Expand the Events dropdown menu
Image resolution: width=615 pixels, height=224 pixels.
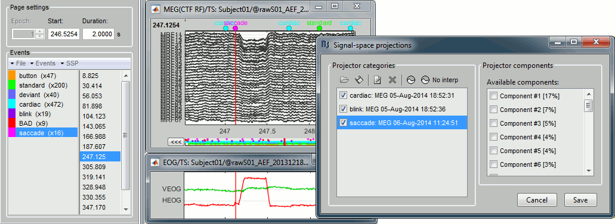(x=44, y=63)
